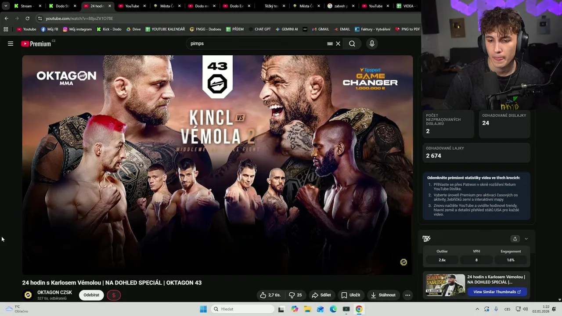Open Copilot from taskbar

pos(295,309)
